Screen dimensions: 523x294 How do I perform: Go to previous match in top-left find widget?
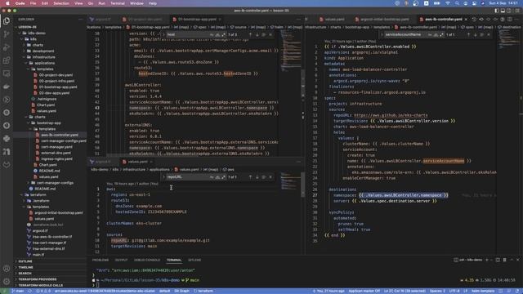[250, 34]
